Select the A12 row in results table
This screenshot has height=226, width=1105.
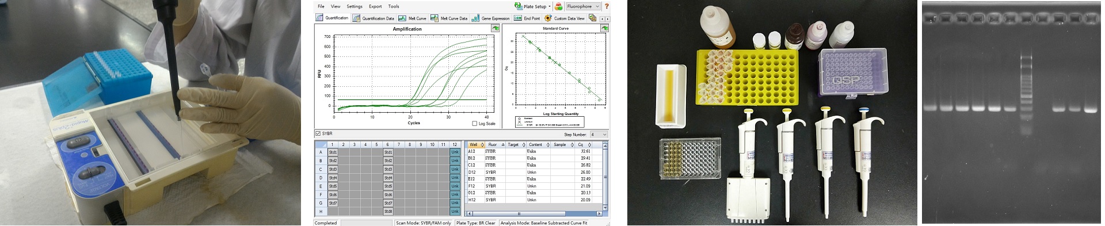point(534,152)
